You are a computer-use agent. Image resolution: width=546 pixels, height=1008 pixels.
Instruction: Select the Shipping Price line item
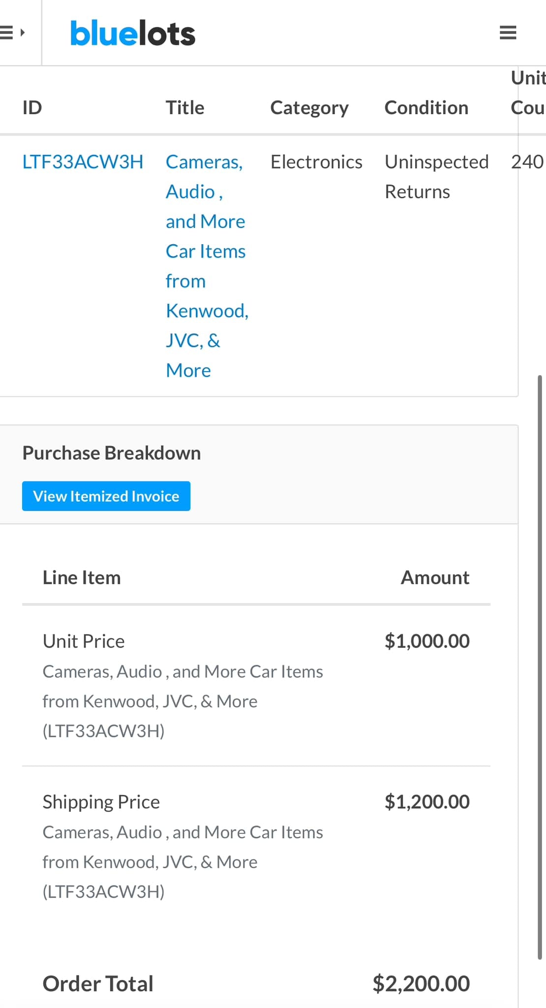(101, 802)
